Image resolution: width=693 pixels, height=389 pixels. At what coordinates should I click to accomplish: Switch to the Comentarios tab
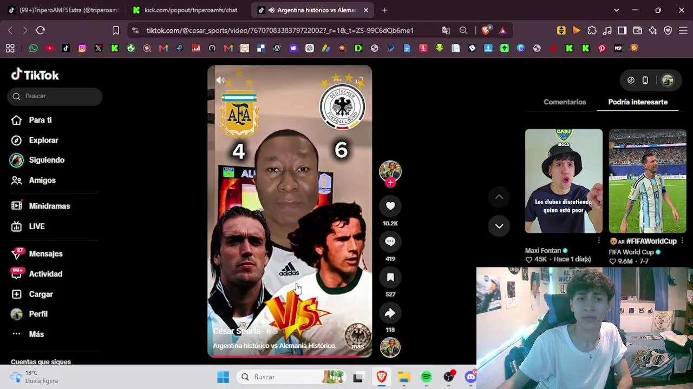565,102
